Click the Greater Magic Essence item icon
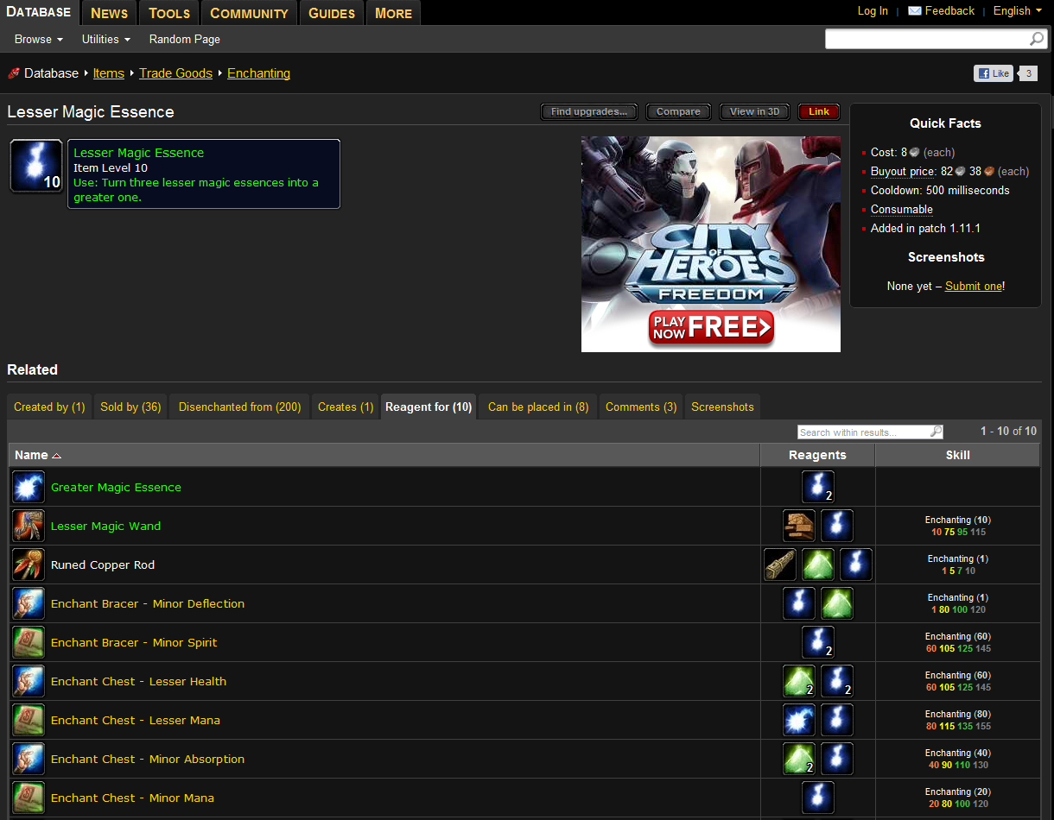 pos(28,487)
